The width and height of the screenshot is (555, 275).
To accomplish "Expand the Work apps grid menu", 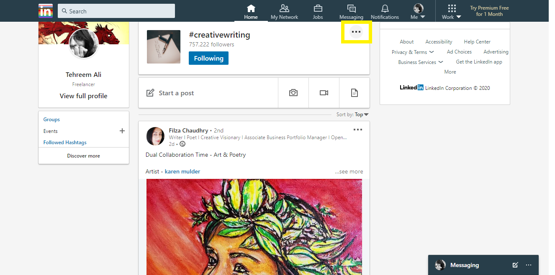I will 452,12.
